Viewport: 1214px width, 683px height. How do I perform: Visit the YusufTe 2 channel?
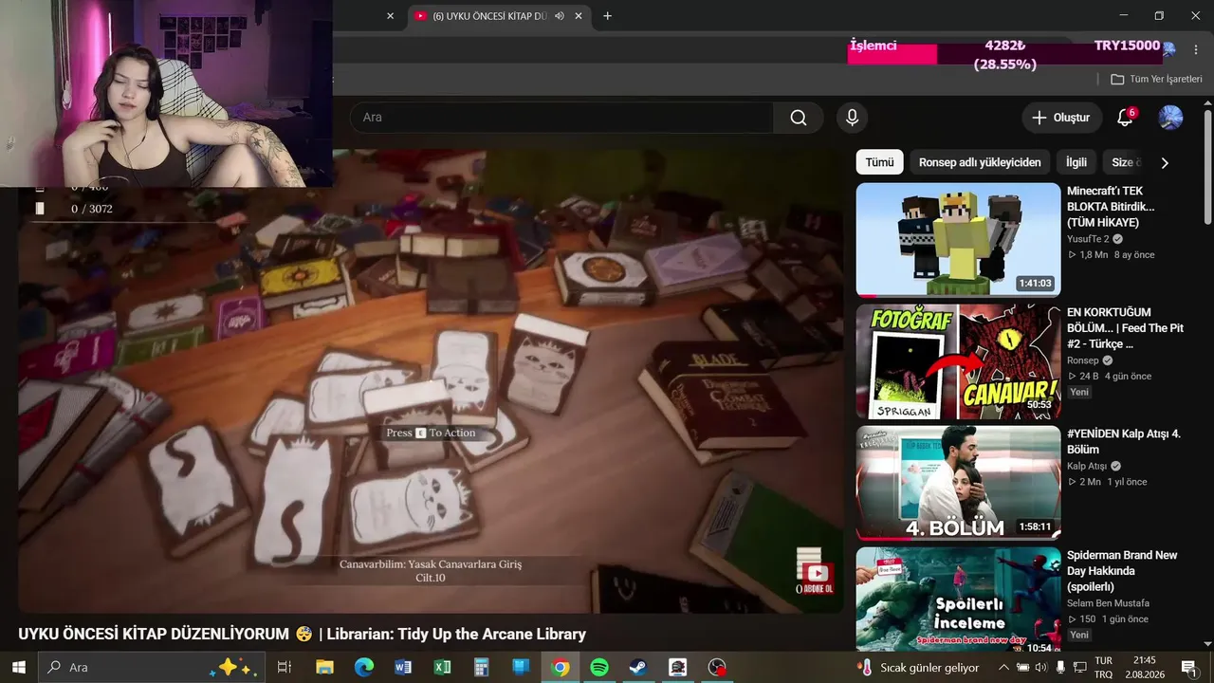coord(1088,239)
